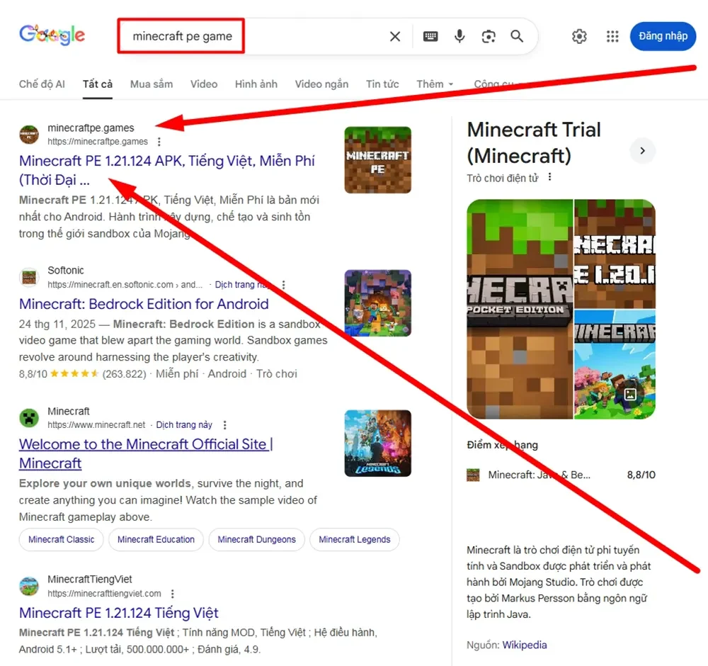Click Minecraft Trial (Minecraft) panel title

tap(534, 143)
